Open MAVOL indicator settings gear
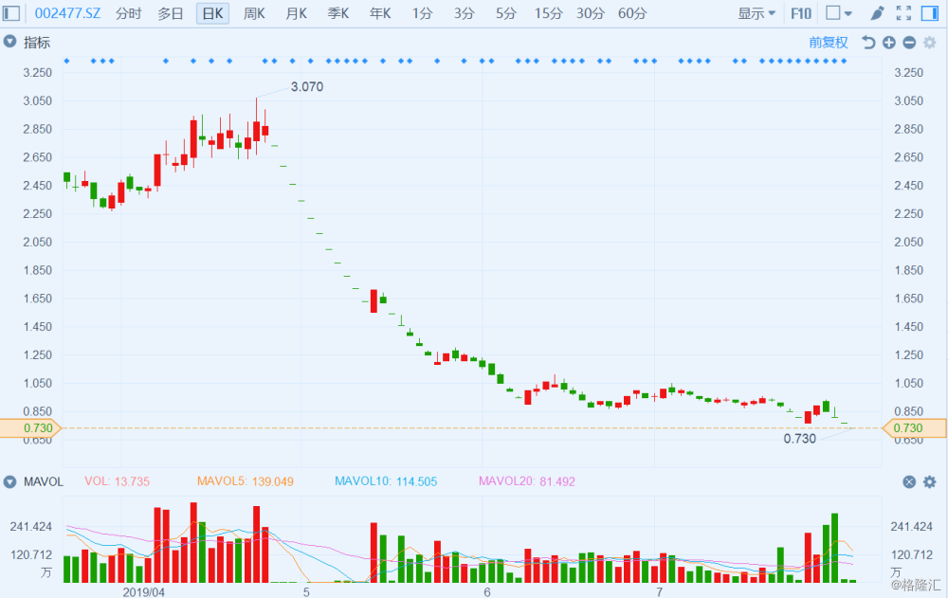 [x=929, y=481]
